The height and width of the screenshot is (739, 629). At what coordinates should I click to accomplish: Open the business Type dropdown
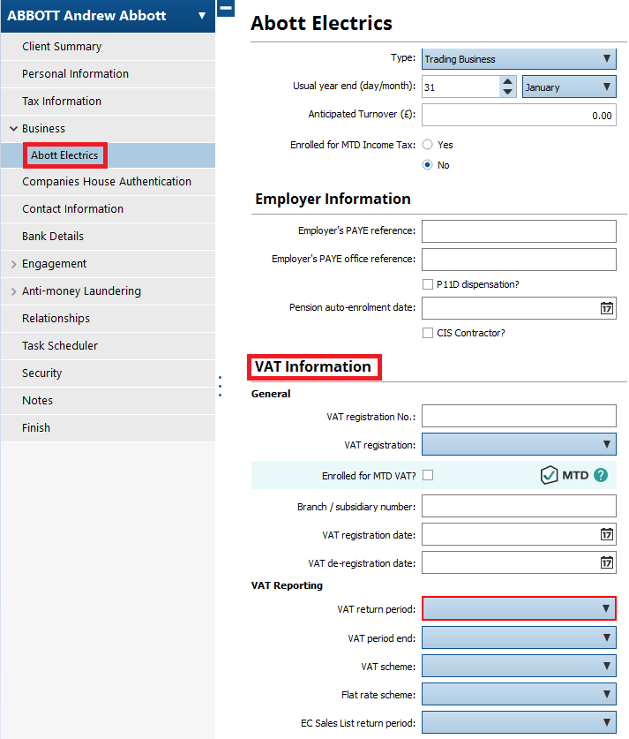coord(519,59)
